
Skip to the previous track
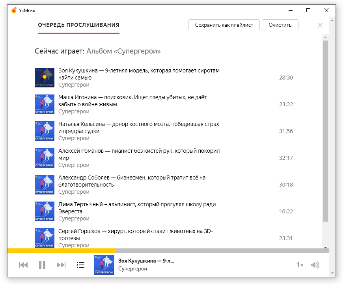coord(23,265)
